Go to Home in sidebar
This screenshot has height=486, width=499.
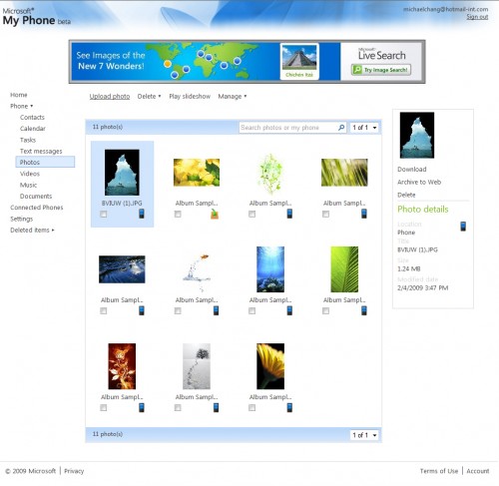(19, 95)
